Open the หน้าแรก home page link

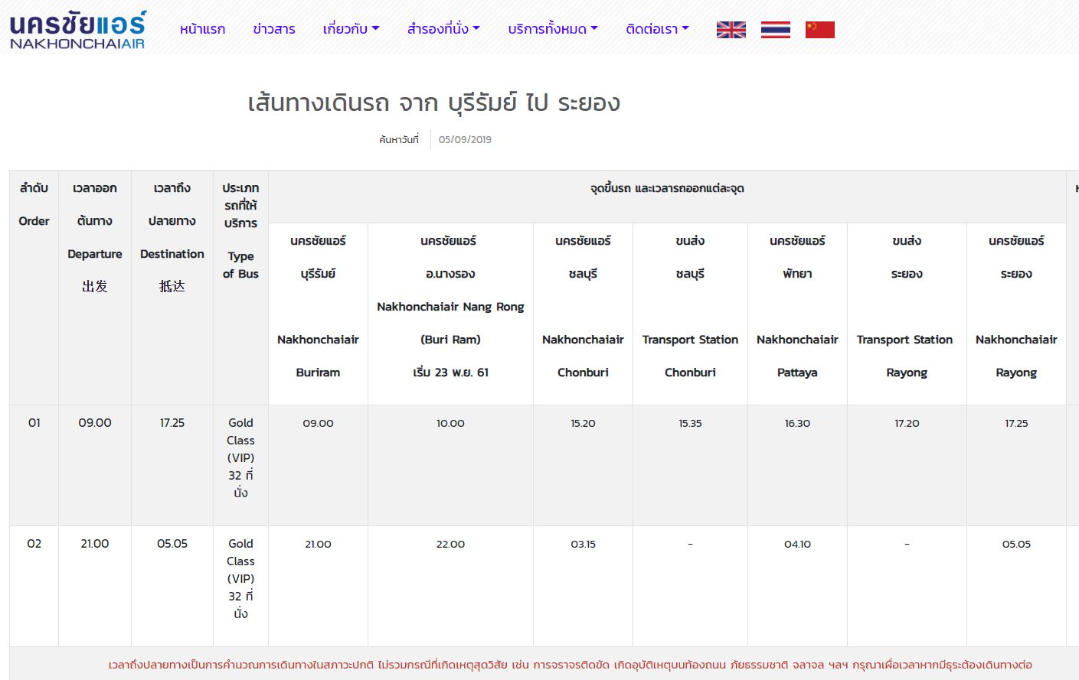pyautogui.click(x=203, y=29)
